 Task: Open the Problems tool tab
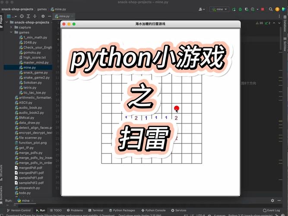pos(75,210)
